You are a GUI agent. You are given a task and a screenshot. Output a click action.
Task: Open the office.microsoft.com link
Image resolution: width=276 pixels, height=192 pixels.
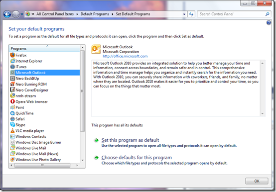point(125,56)
